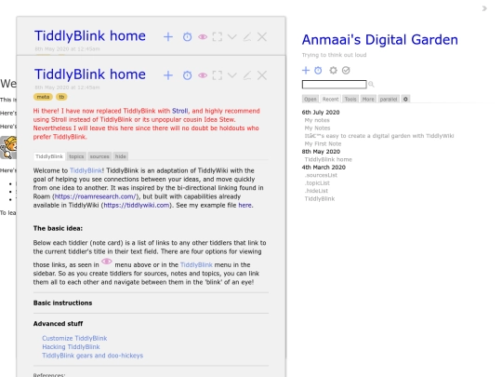Edit the upper TiddlyBlink home tiddler with the pencil icon
Viewport: 502px width, 377px height.
click(x=247, y=37)
